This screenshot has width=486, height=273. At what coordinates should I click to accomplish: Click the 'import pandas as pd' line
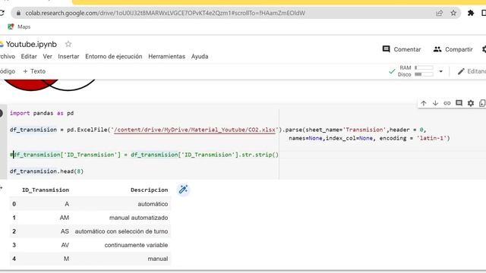(x=42, y=113)
